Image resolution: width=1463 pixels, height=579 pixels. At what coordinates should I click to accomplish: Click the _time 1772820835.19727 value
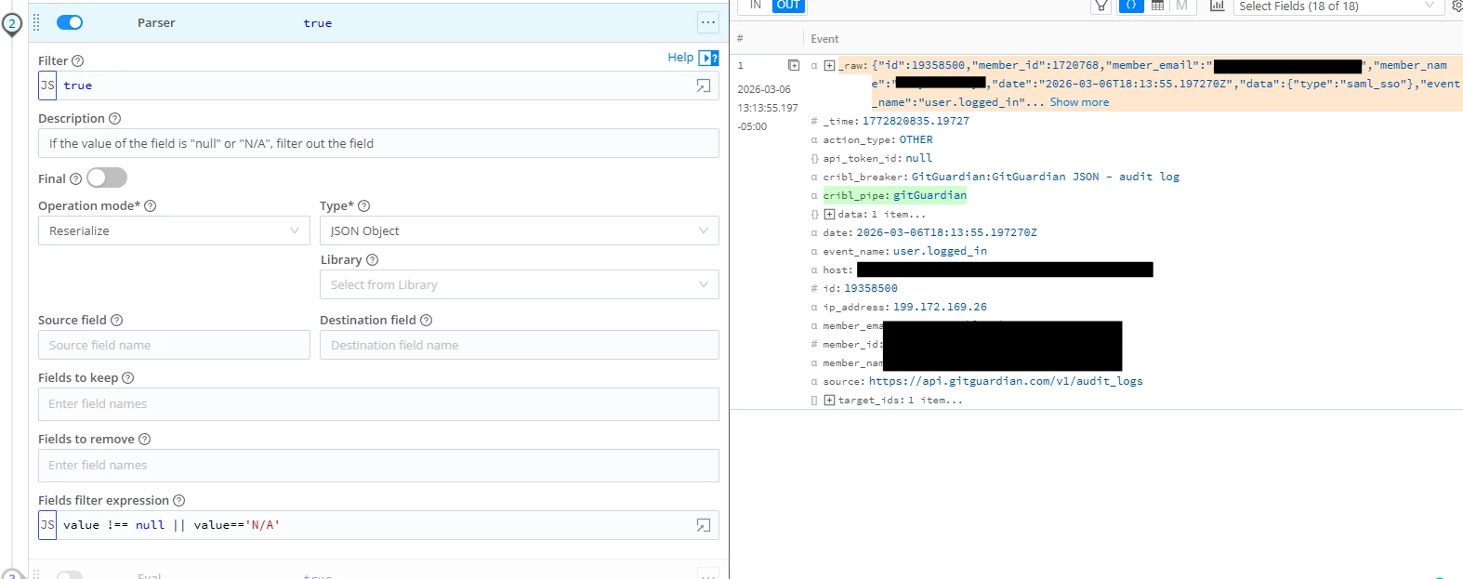point(916,121)
